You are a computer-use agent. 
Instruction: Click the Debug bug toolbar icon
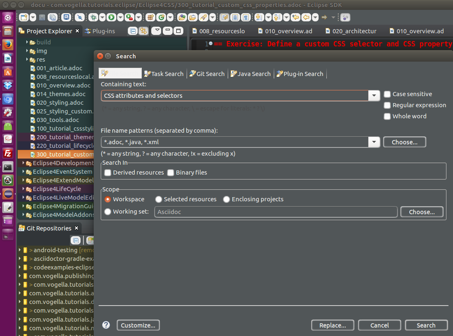[93, 17]
